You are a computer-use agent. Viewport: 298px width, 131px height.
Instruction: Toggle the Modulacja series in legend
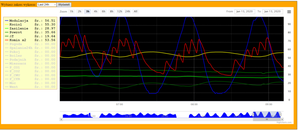pyautogui.click(x=19, y=21)
